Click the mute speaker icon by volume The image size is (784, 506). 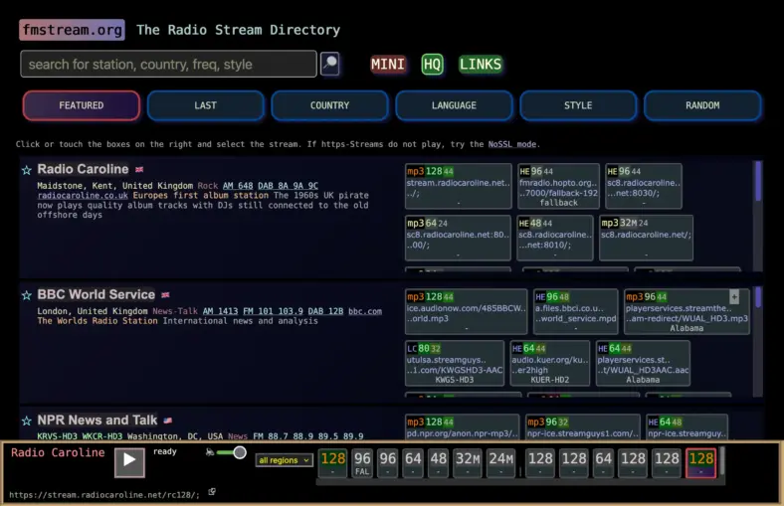pyautogui.click(x=210, y=452)
